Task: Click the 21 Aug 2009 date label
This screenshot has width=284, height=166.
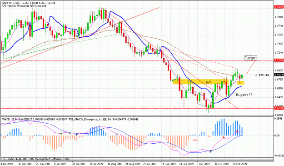Action: (133, 164)
